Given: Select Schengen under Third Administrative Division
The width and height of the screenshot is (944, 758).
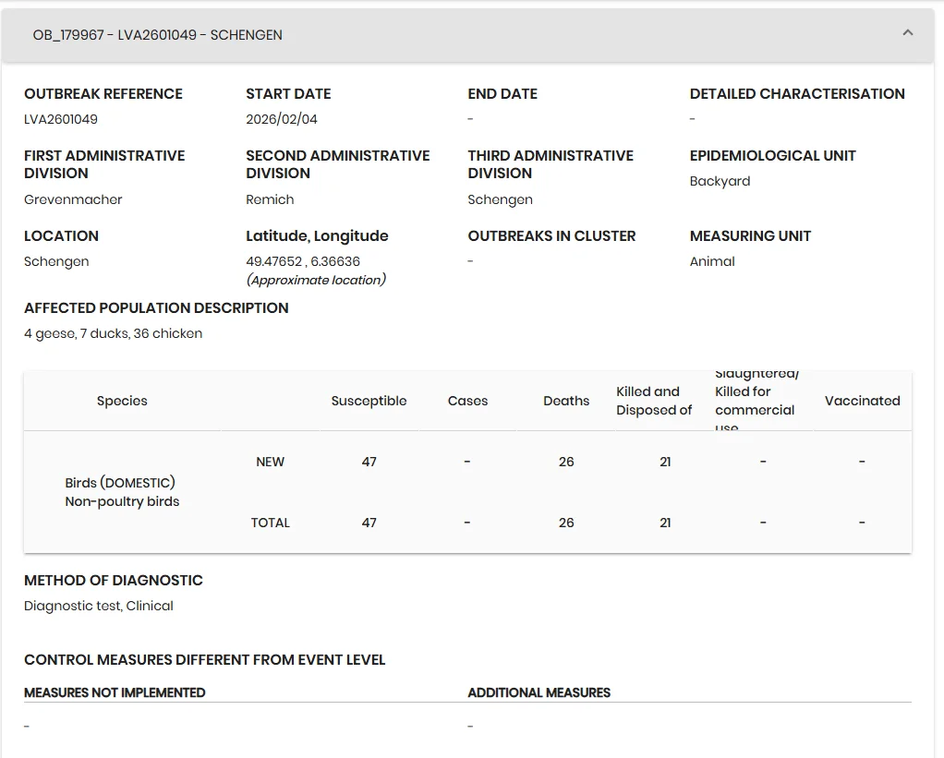Looking at the screenshot, I should click(500, 199).
